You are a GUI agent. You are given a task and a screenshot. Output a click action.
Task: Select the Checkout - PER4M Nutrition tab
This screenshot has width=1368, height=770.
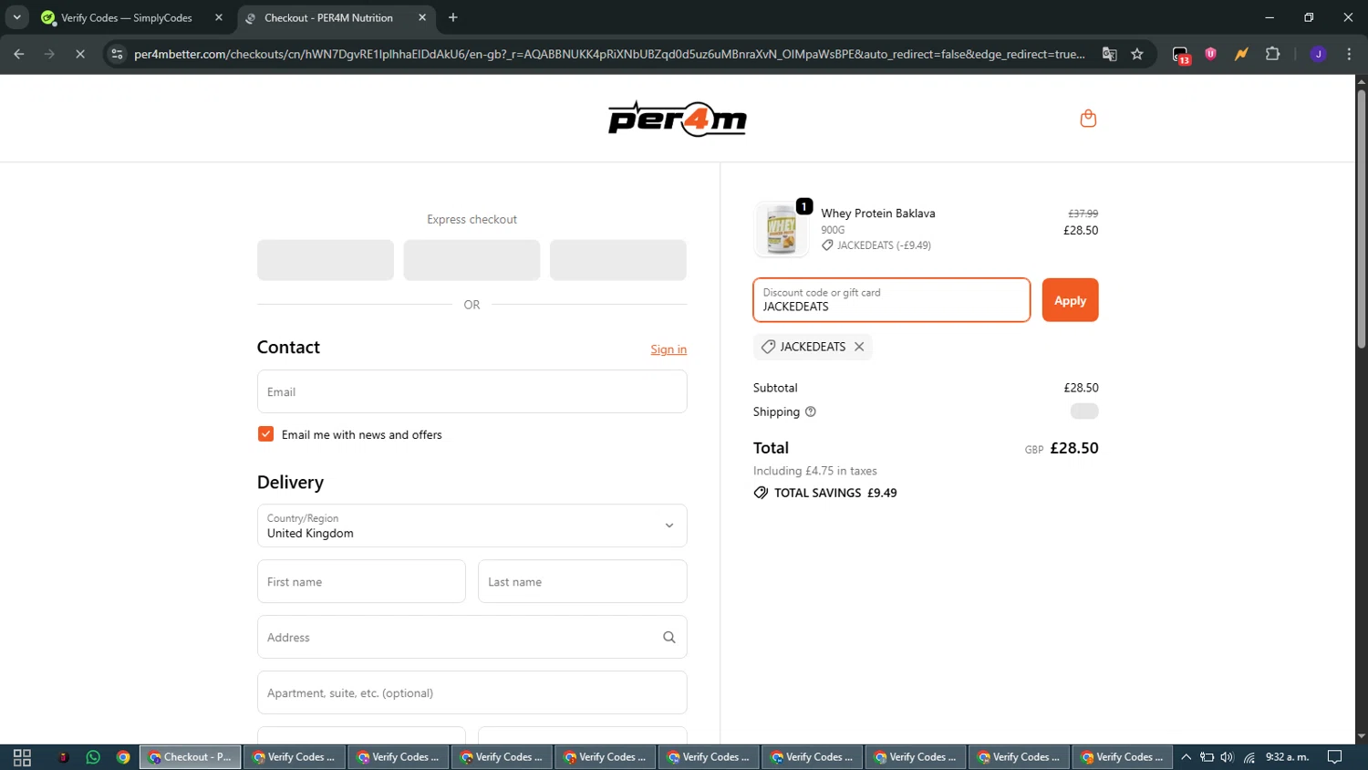coord(328,17)
